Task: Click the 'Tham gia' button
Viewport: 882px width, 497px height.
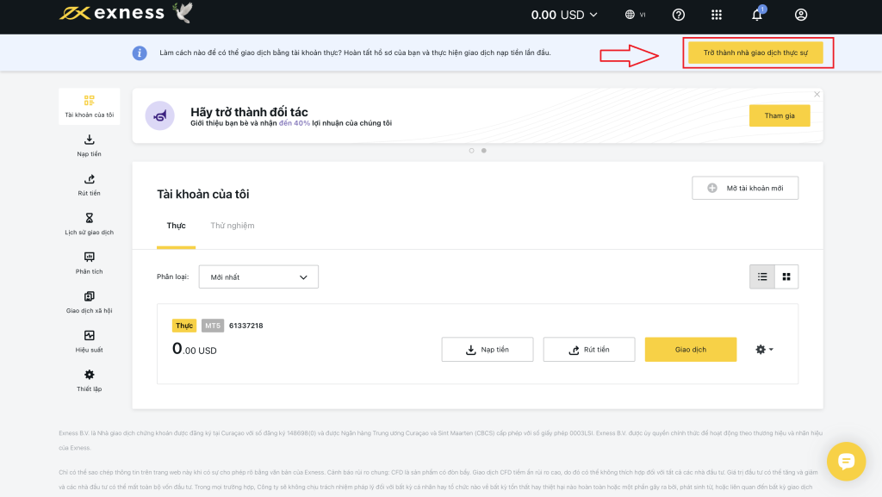Action: [780, 115]
